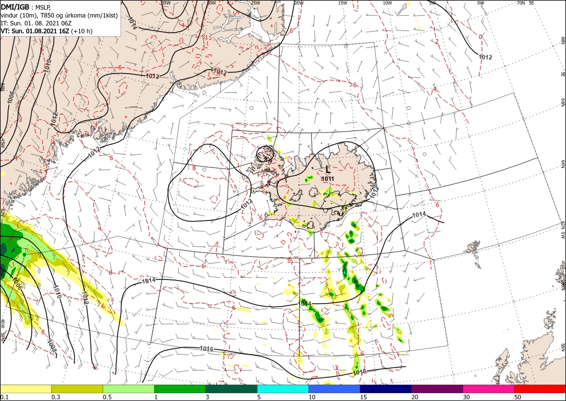Viewport: 566px width, 401px height.
Task: Click the 35W longitude label at the top
Action: 166,3
